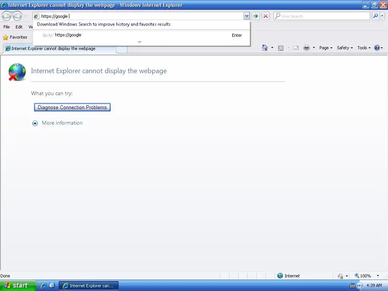Click the green Go arrow button
The image size is (388, 291).
pyautogui.click(x=256, y=16)
